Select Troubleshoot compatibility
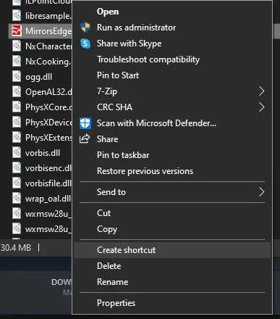The width and height of the screenshot is (280, 319). pos(172,59)
